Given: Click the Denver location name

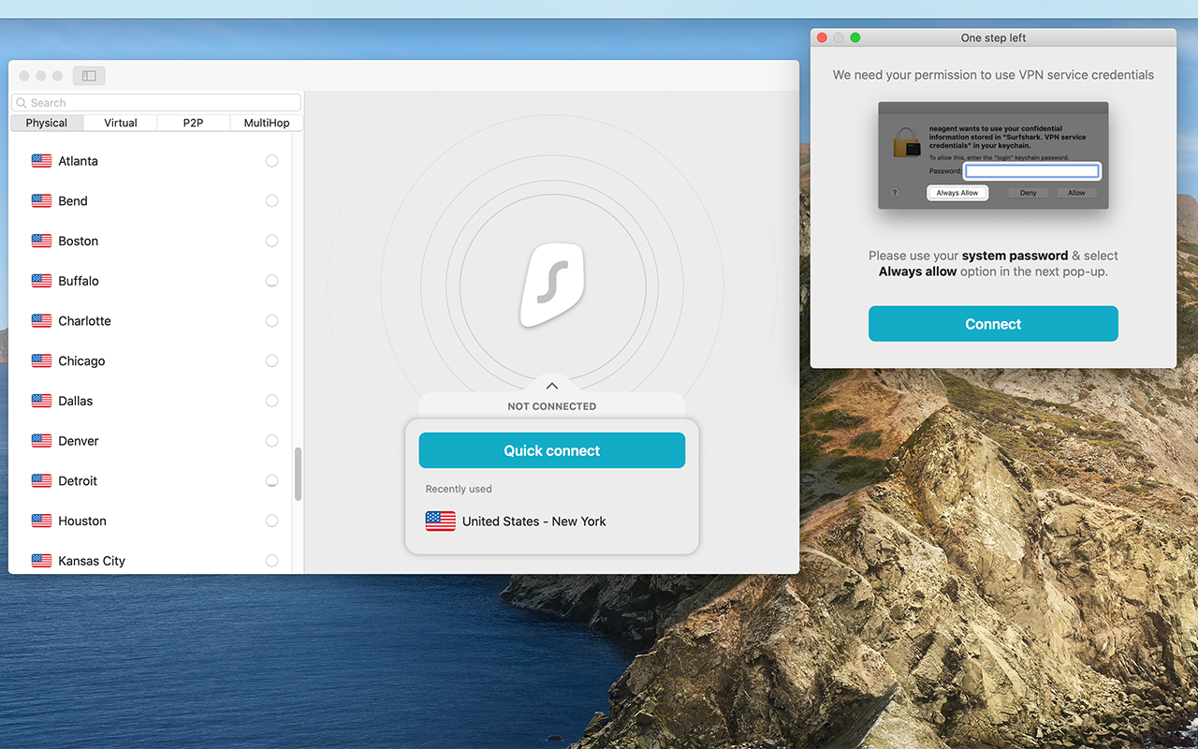Looking at the screenshot, I should point(79,441).
